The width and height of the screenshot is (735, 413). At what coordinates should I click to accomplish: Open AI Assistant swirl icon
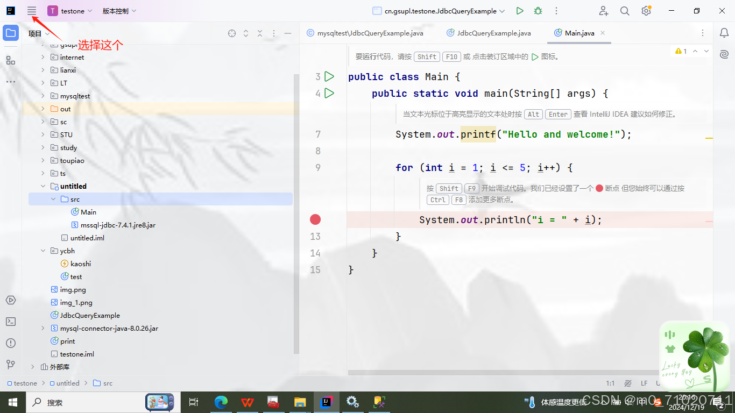[x=724, y=54]
